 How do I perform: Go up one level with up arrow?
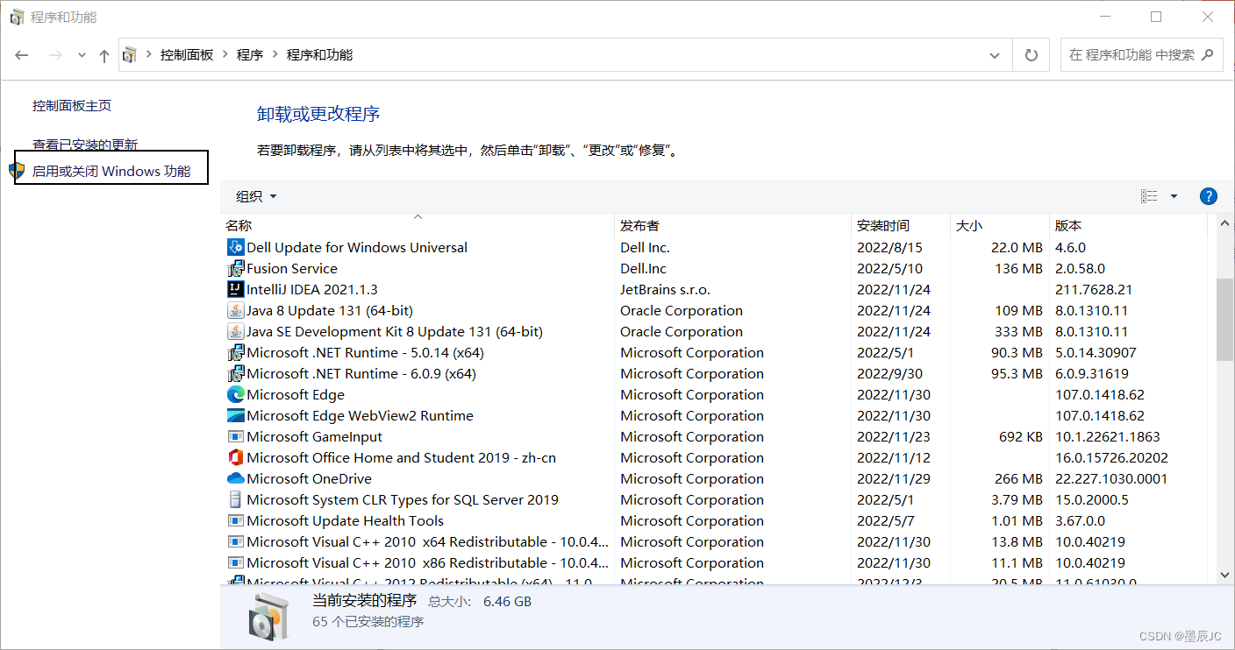104,55
